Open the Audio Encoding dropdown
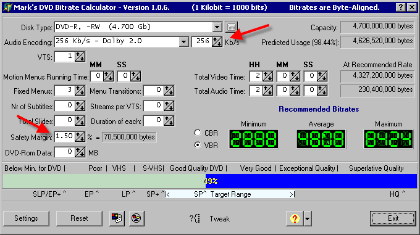This screenshot has width=420, height=235. (184, 42)
